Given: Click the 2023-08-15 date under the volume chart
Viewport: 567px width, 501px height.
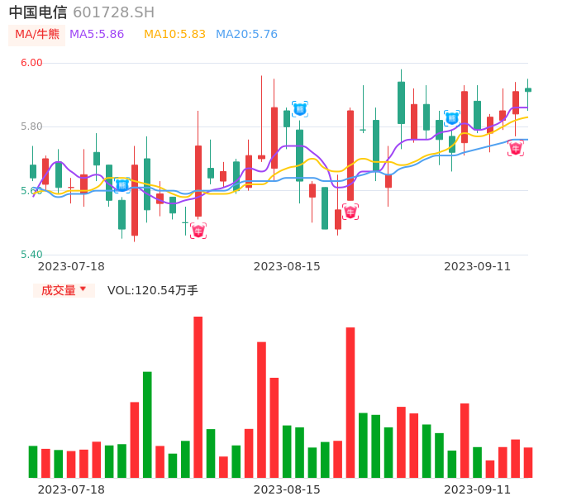Looking at the screenshot, I should tap(287, 489).
